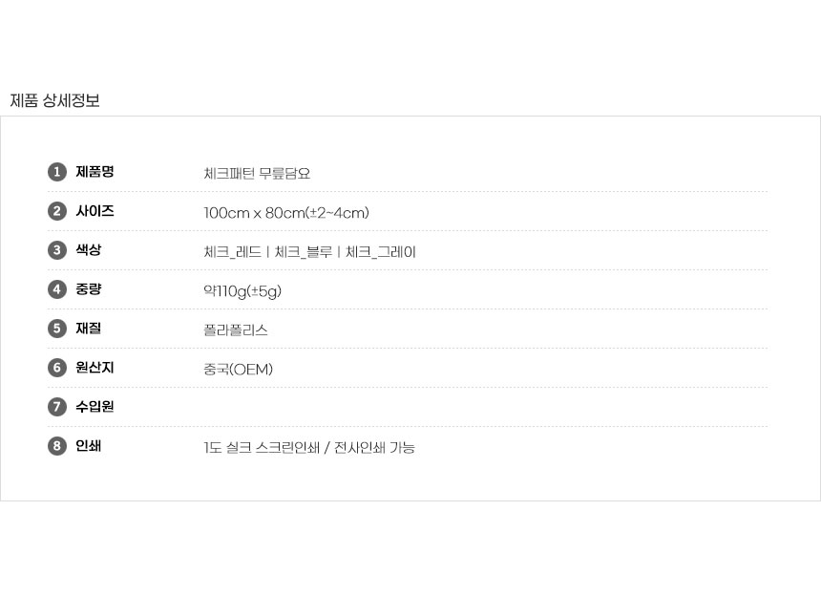Viewport: 821px width, 596px height.
Task: Select the 제품명 row label
Action: (x=95, y=172)
